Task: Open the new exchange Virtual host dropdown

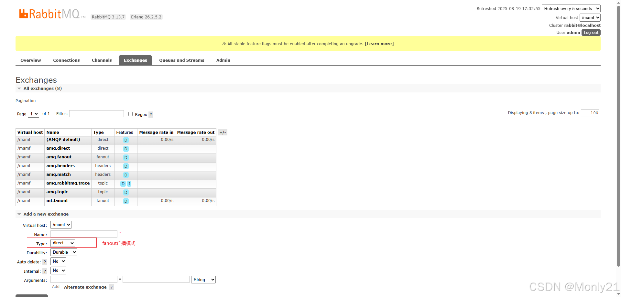Action: 61,225
